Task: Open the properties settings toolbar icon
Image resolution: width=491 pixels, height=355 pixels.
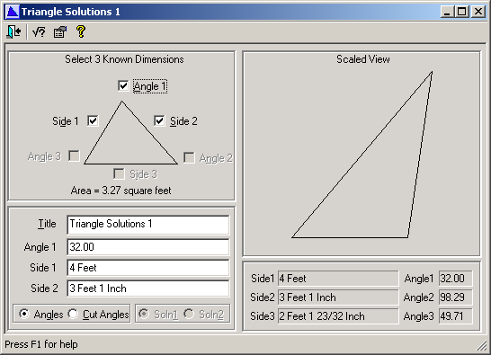Action: (60, 32)
